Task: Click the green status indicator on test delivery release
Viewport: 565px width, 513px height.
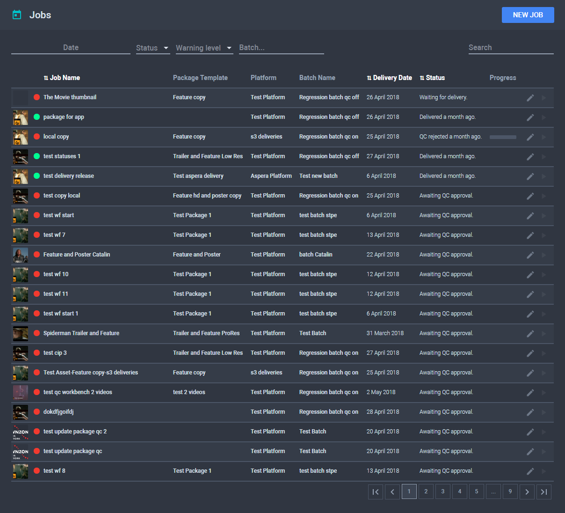Action: 36,176
